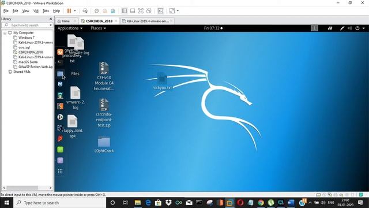Screen dimensions: 369x208
Task: Click the Kali video recorder panel icon
Action: click(330, 28)
